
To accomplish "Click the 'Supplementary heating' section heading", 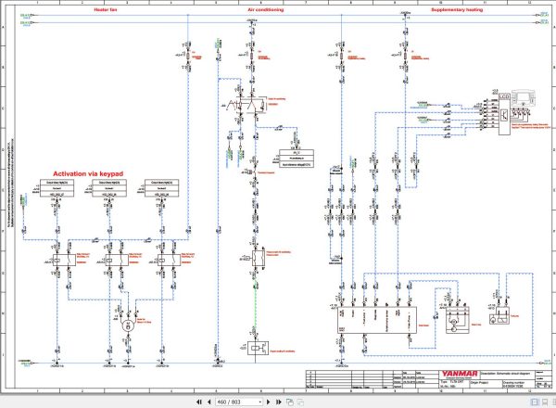I will tap(457, 9).
